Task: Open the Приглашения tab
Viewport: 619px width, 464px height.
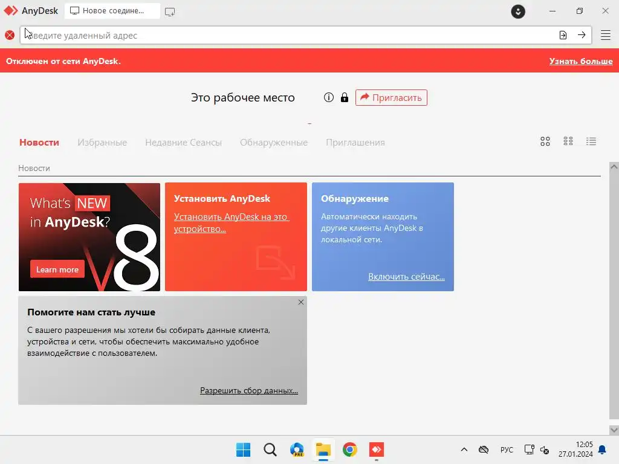Action: click(x=355, y=143)
